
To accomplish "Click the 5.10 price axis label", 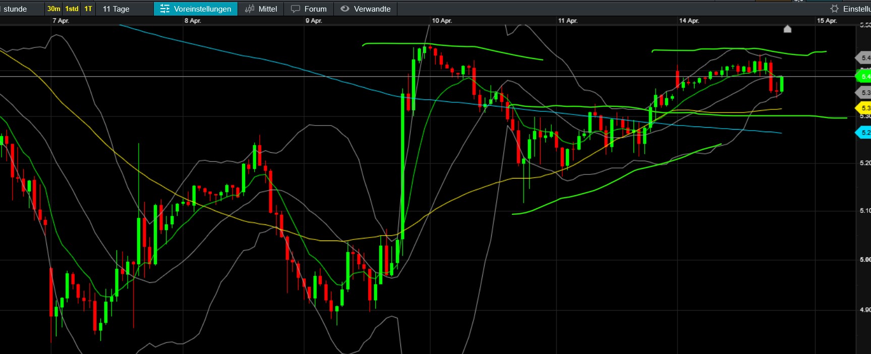I will pyautogui.click(x=865, y=210).
